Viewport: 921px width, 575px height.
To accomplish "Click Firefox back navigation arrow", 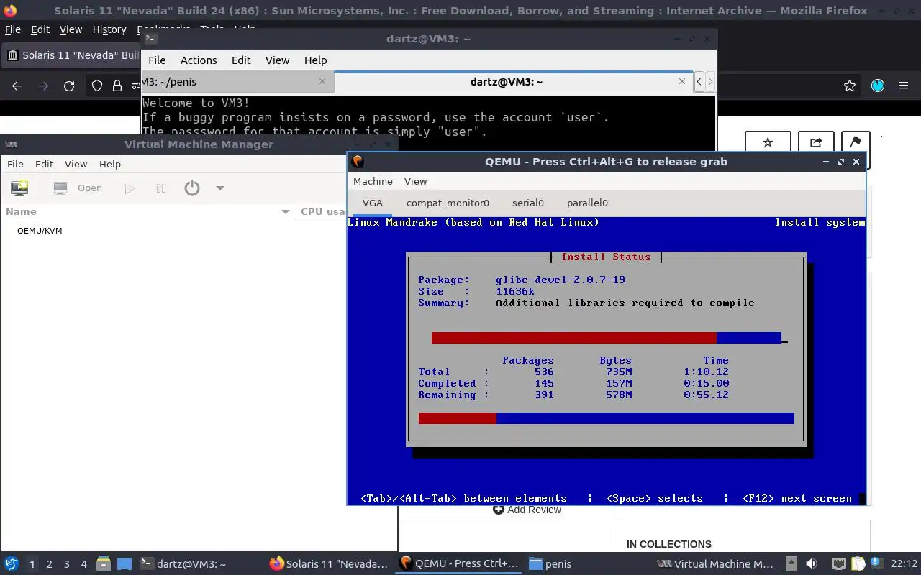I will click(x=17, y=86).
